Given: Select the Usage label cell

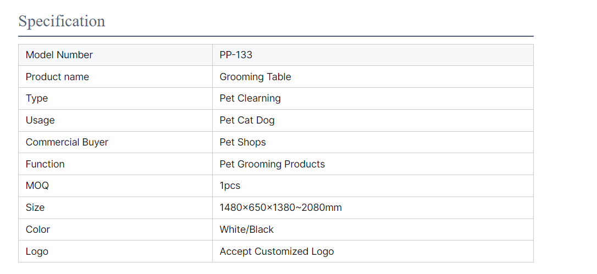Looking at the screenshot, I should tap(115, 121).
